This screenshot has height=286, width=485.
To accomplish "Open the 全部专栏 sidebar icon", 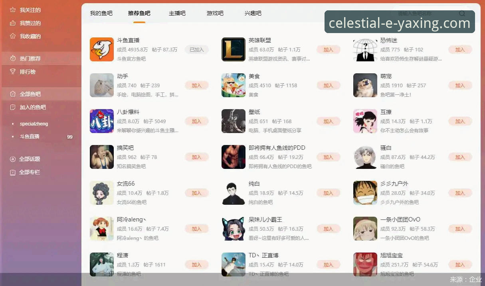I will (x=12, y=172).
